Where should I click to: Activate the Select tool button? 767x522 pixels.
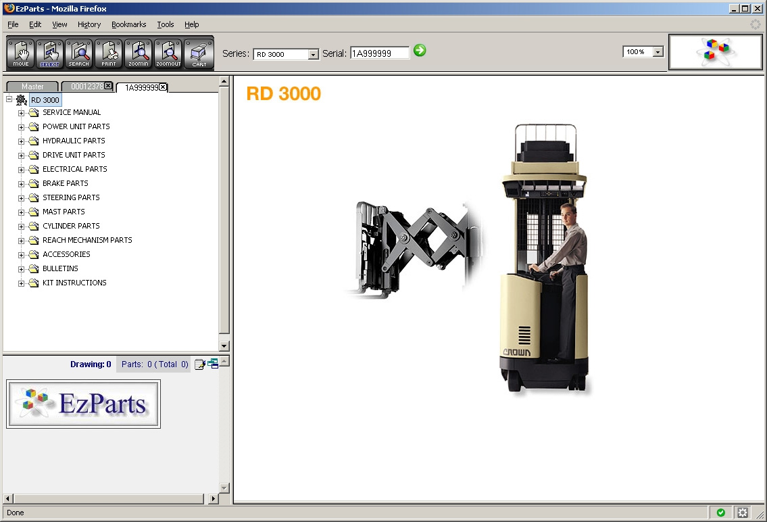pos(50,53)
